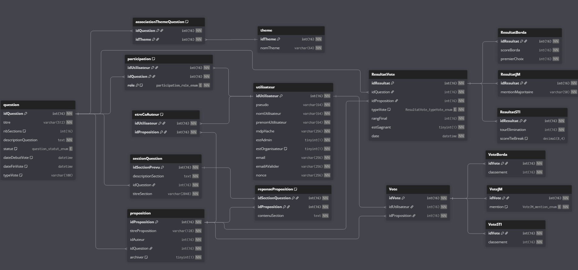Click note icon beside scoreTieBreak column
578x270 pixels.
tap(526, 138)
